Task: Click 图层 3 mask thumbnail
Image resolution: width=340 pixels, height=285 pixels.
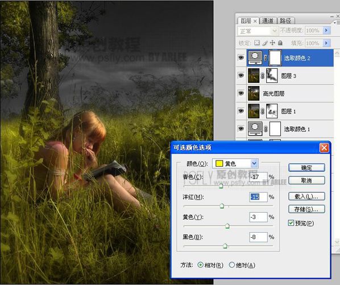Action: point(272,76)
